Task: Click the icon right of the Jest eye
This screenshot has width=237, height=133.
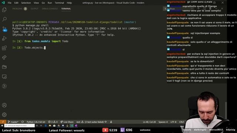Action: 111,122
